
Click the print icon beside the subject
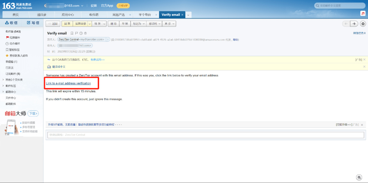85,33
